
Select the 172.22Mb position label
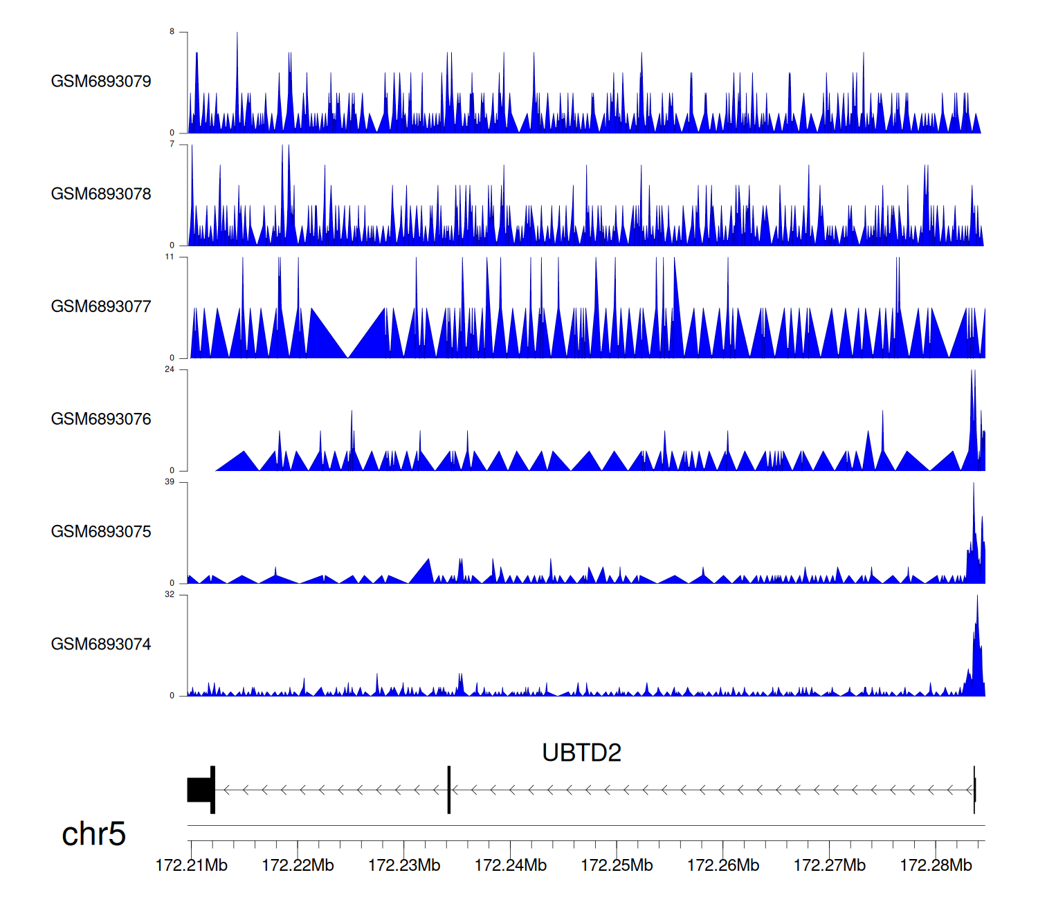pos(298,865)
